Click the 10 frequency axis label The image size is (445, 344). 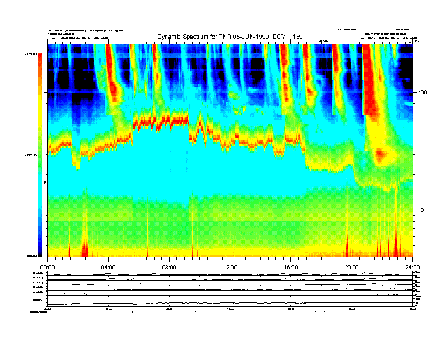coord(421,210)
